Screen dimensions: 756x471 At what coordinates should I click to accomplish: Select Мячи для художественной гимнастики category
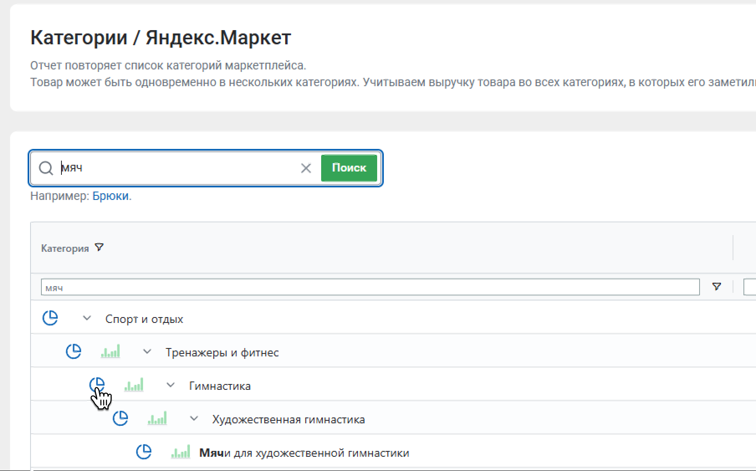[304, 453]
